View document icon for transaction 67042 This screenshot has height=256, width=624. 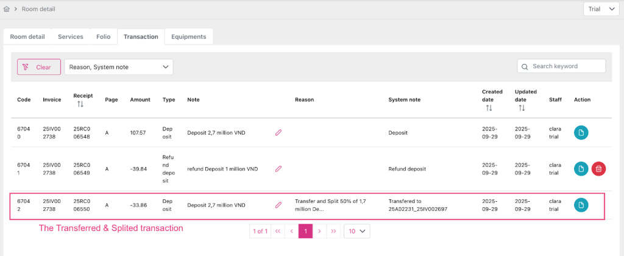(581, 205)
